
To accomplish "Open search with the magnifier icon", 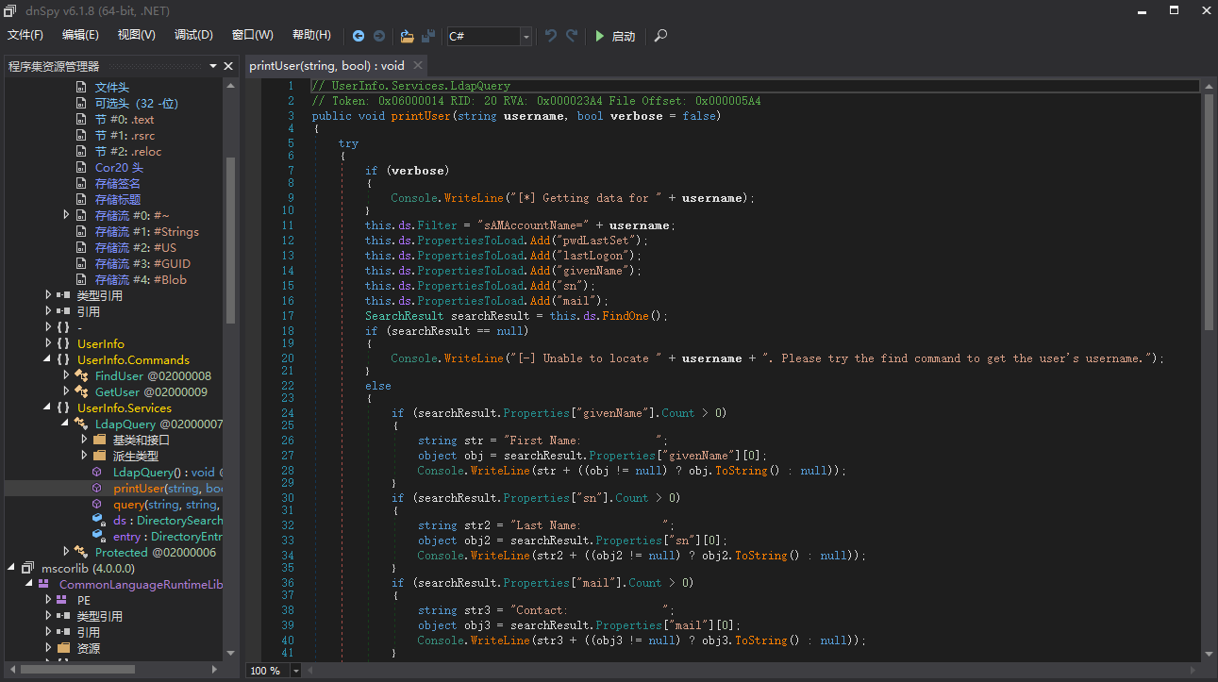I will [x=660, y=36].
